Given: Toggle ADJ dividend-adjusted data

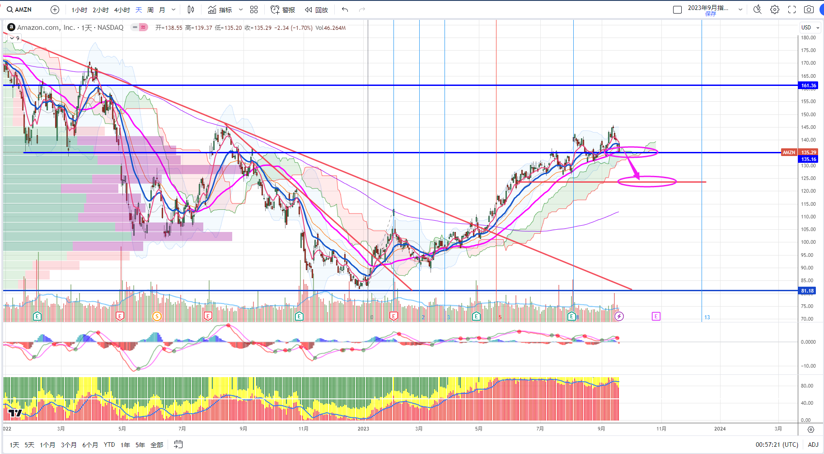Looking at the screenshot, I should pyautogui.click(x=813, y=445).
